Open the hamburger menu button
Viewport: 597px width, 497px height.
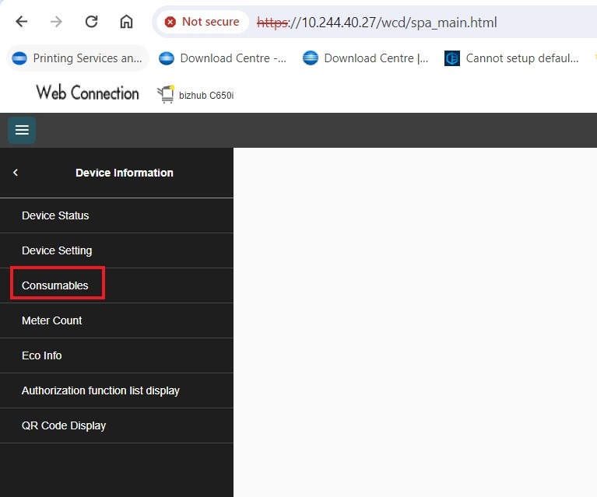(22, 130)
